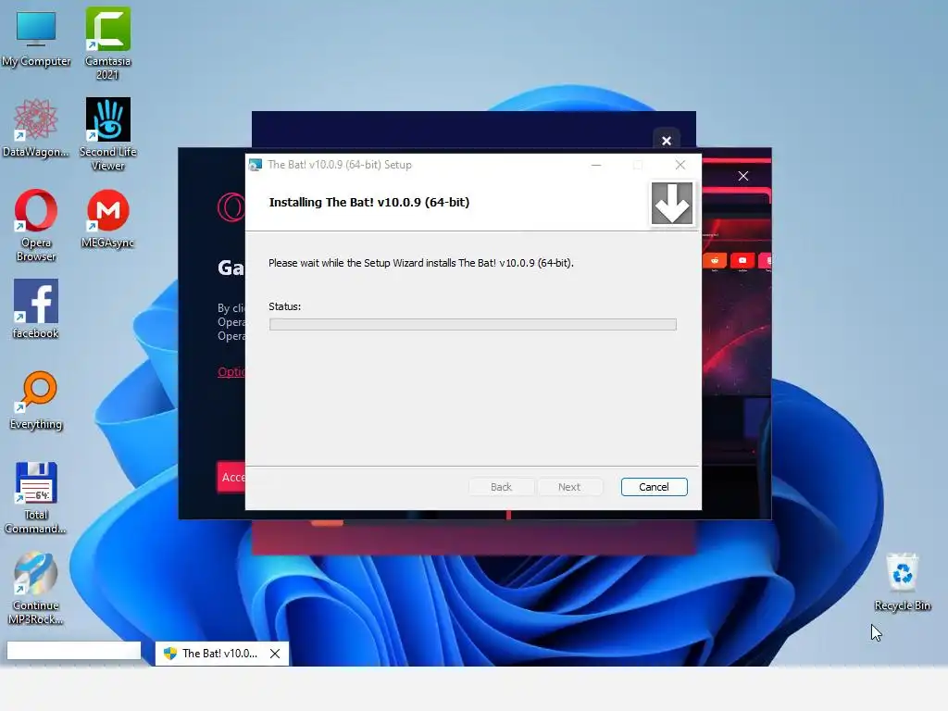Click the installer download arrow logo
This screenshot has height=711, width=948.
pyautogui.click(x=672, y=204)
